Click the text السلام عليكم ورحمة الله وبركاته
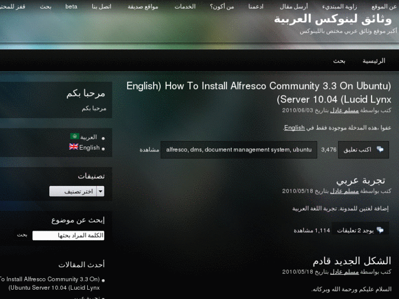Screen dimensions: 399x299 click(x=351, y=289)
